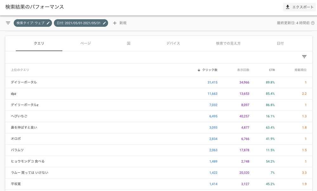Click the 3,093 clicks value
Image resolution: width=317 pixels, height=191 pixels.
pos(213,127)
